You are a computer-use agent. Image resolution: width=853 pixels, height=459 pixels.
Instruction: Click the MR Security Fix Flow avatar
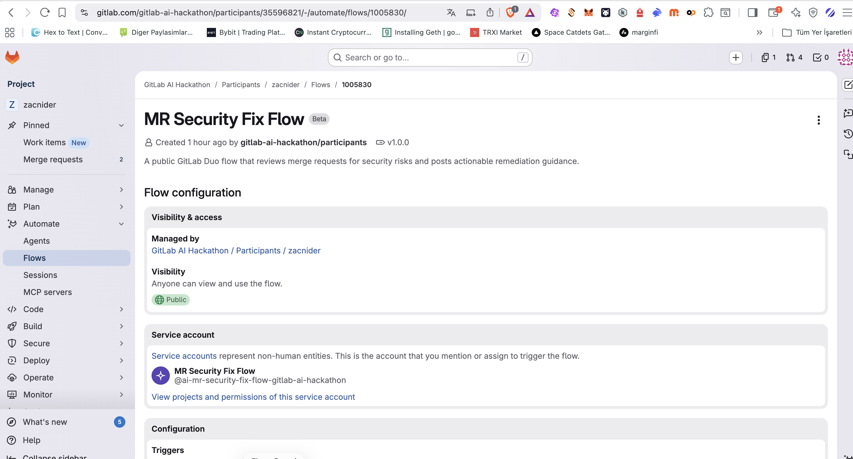(x=161, y=376)
